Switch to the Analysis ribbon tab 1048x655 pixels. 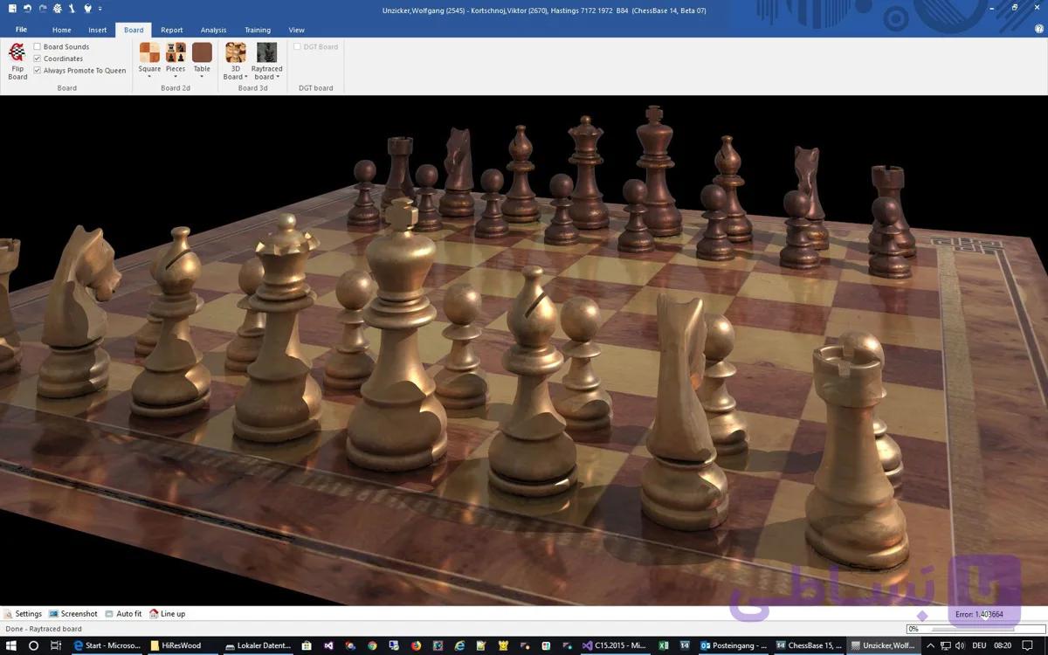coord(213,30)
